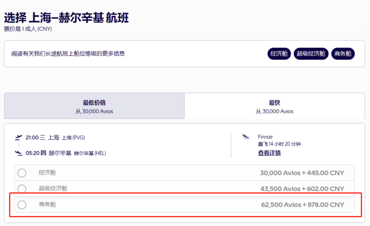Choose the 商务舱 radio button

[x=22, y=204]
